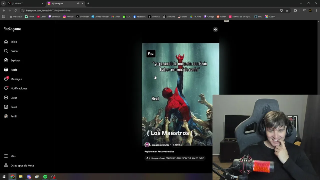Screen dimensions: 320x180
Task: Click the address bar URL
Action: 48,10
